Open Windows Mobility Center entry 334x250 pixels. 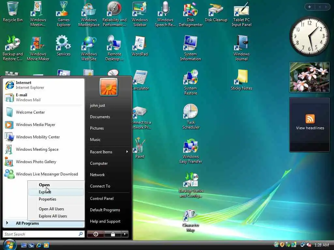pyautogui.click(x=44, y=137)
